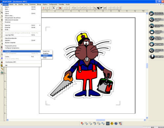The width and height of the screenshot is (164, 128).
Task: Choose Preparación previa menu entry
Action: tap(22, 46)
